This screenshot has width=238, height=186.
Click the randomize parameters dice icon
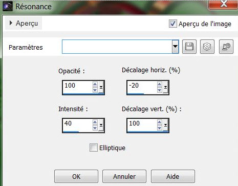tap(207, 47)
